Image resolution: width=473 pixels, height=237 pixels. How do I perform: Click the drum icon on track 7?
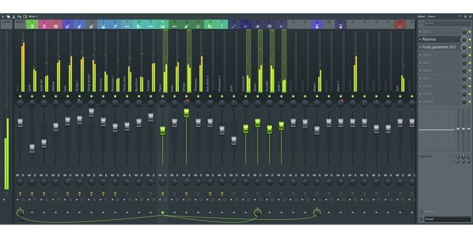pos(103,27)
